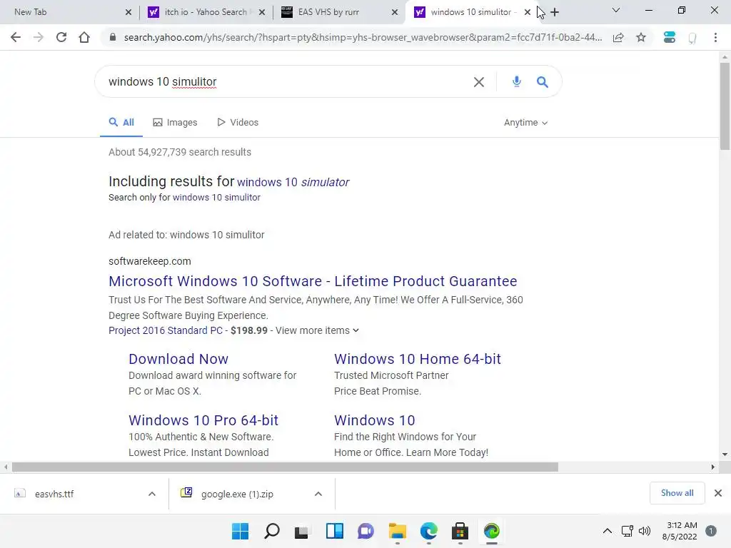The width and height of the screenshot is (731, 548).
Task: Submit search with magnifier icon
Action: 543,82
